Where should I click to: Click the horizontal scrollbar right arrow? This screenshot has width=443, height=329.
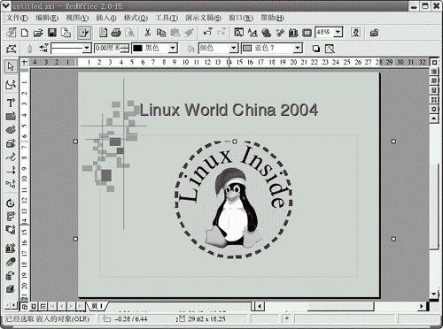(422, 306)
